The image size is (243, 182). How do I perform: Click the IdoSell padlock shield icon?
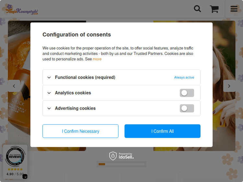point(113,156)
